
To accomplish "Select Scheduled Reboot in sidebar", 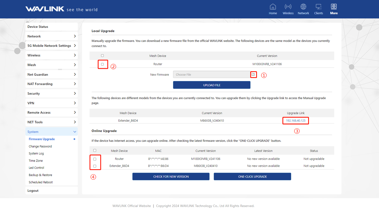I will point(41,182).
